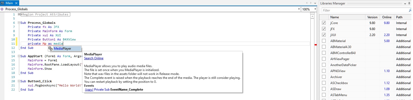Place cursor on line 11 code

[x=45, y=44]
